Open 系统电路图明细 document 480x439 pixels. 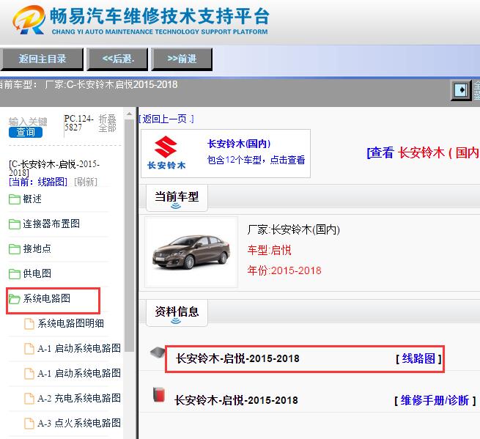pos(70,323)
